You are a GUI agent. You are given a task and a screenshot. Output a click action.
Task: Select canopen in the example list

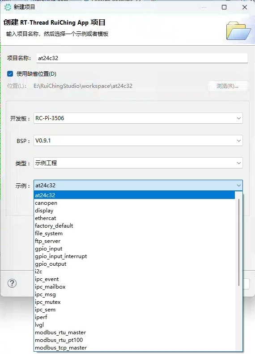point(134,203)
